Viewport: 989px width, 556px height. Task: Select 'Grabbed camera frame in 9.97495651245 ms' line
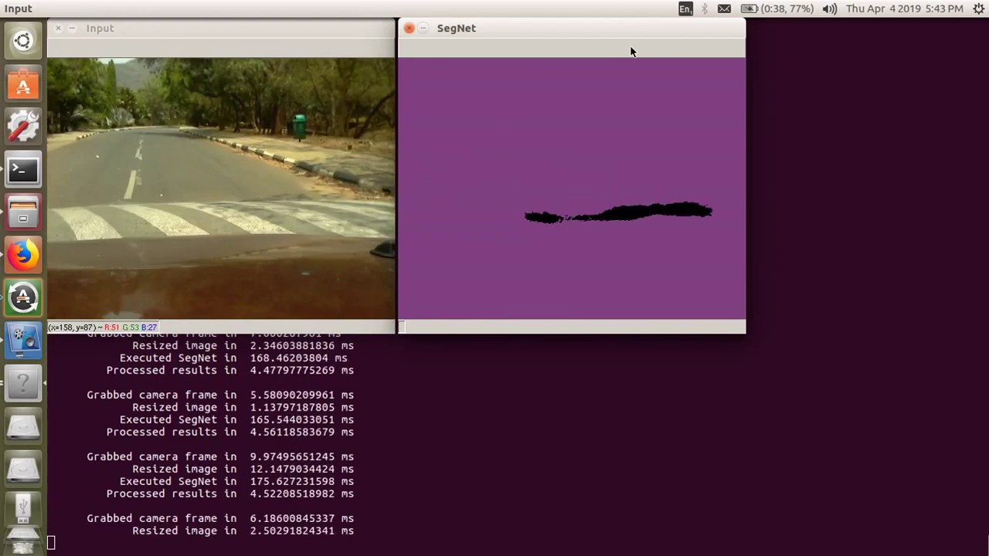[x=220, y=456]
